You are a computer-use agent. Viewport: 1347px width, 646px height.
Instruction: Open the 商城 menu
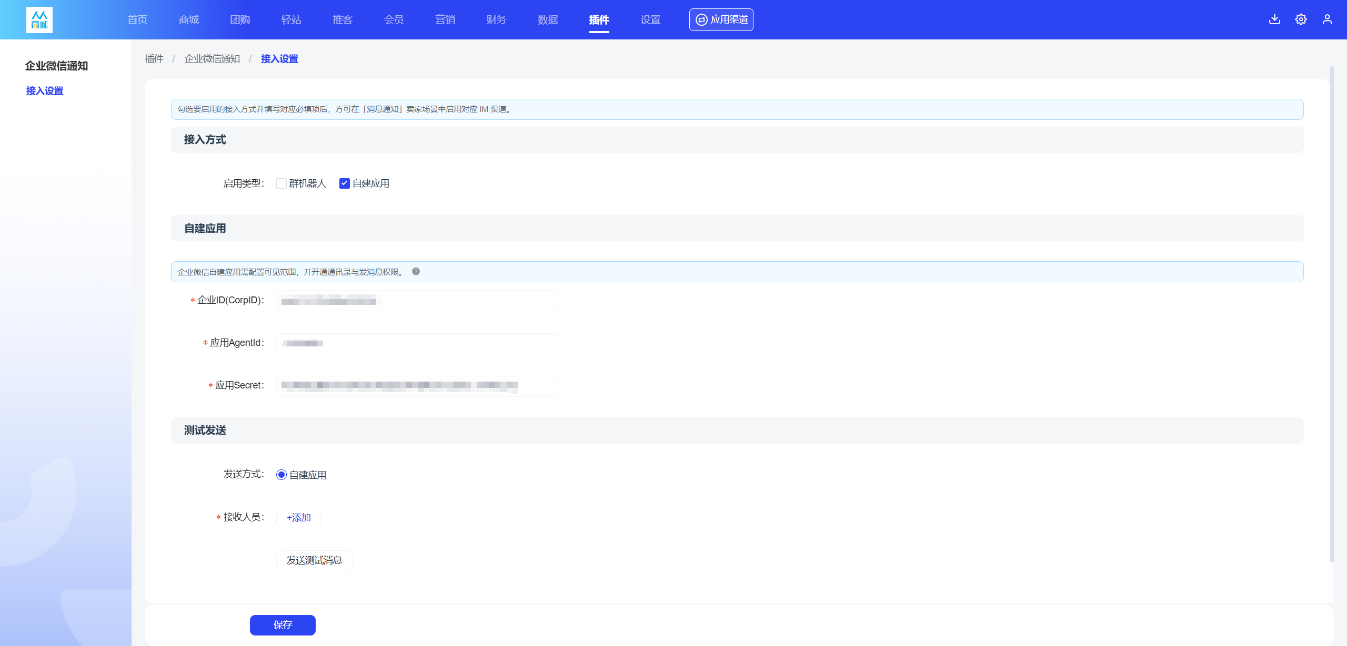[x=189, y=19]
